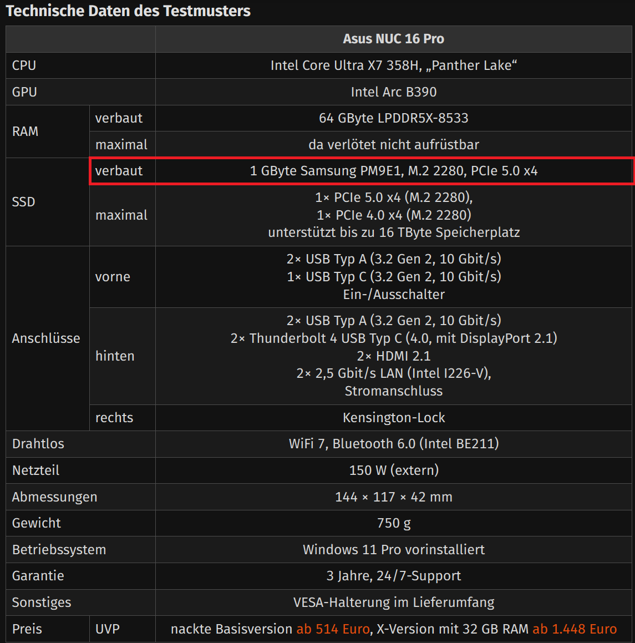
Task: Select the 'rechts' sub-label
Action: (114, 417)
